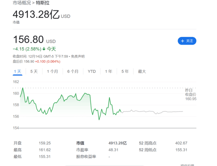
Task: Click the 最高 value 161.62
Action: [x=45, y=150]
